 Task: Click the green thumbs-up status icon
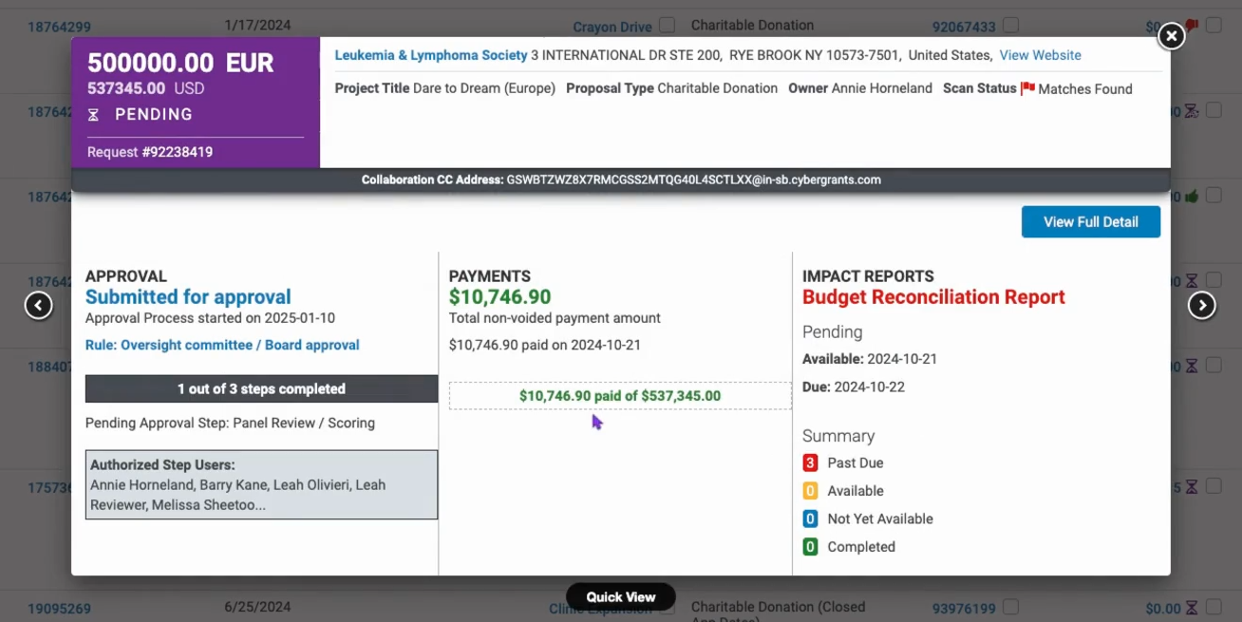point(1192,197)
